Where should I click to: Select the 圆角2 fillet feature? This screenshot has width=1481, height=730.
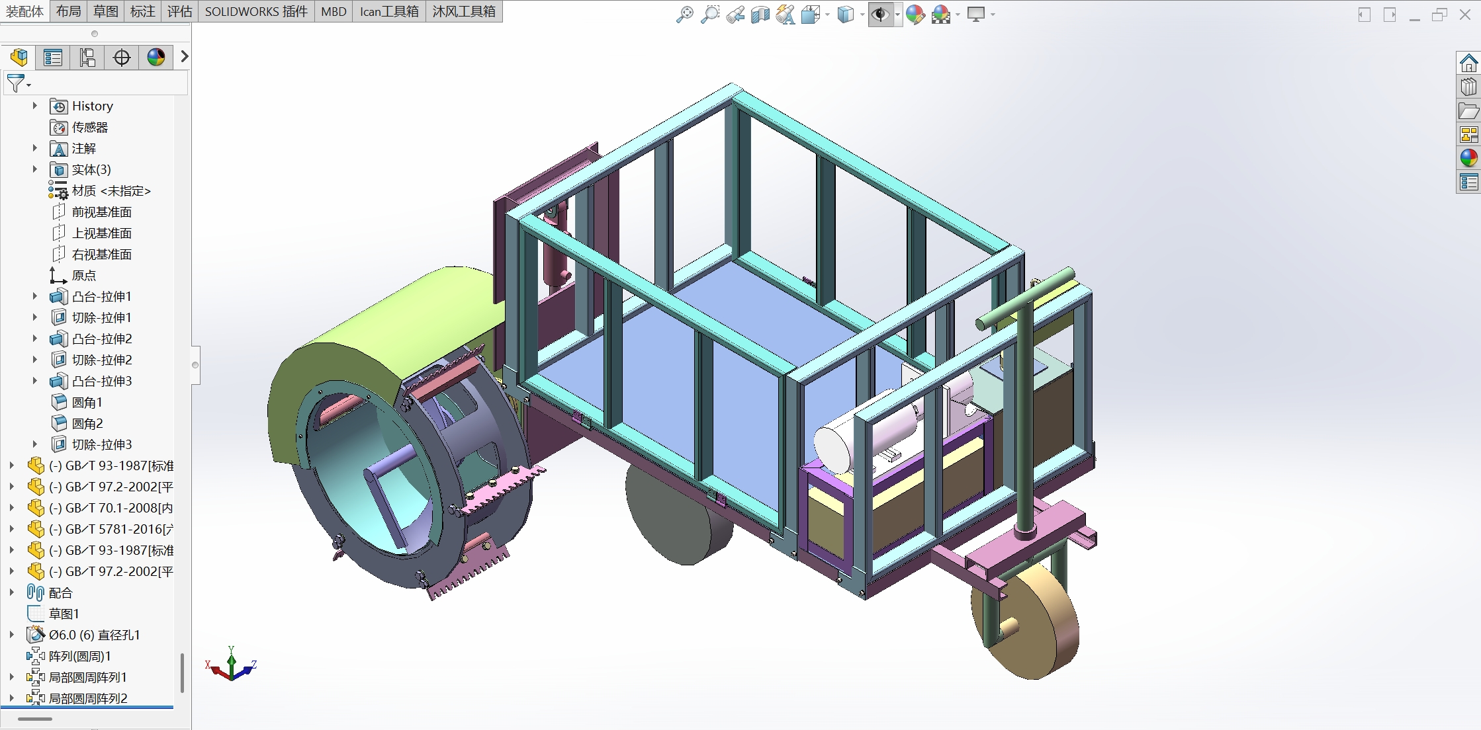(87, 423)
